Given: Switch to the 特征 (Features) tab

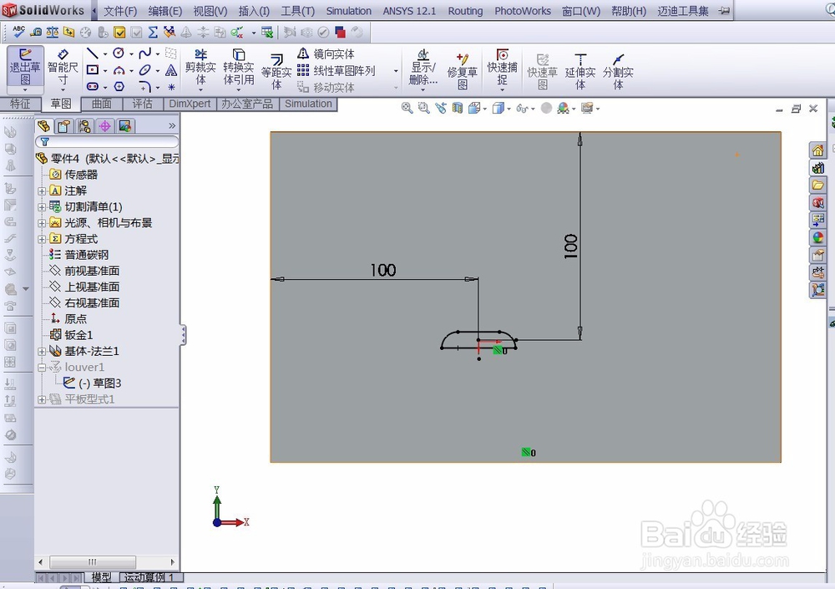Looking at the screenshot, I should pyautogui.click(x=20, y=104).
